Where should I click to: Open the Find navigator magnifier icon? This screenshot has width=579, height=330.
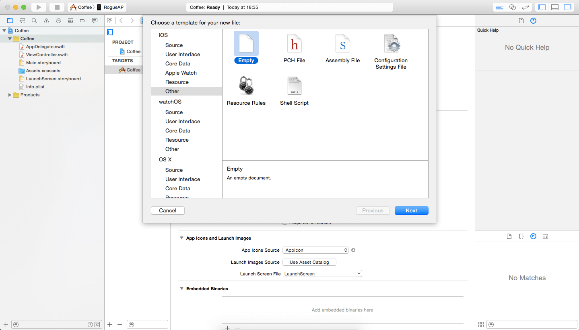[34, 20]
